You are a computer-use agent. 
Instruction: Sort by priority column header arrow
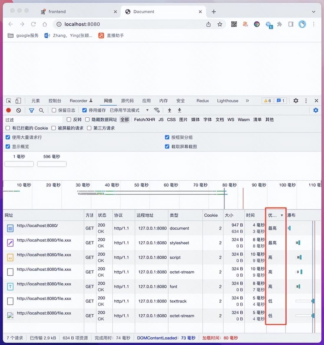(282, 216)
